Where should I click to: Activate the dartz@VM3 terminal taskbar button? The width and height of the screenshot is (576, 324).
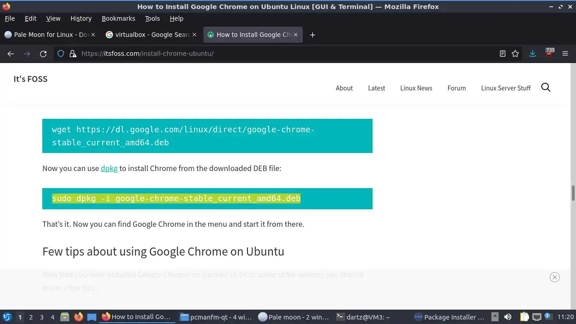pyautogui.click(x=373, y=317)
